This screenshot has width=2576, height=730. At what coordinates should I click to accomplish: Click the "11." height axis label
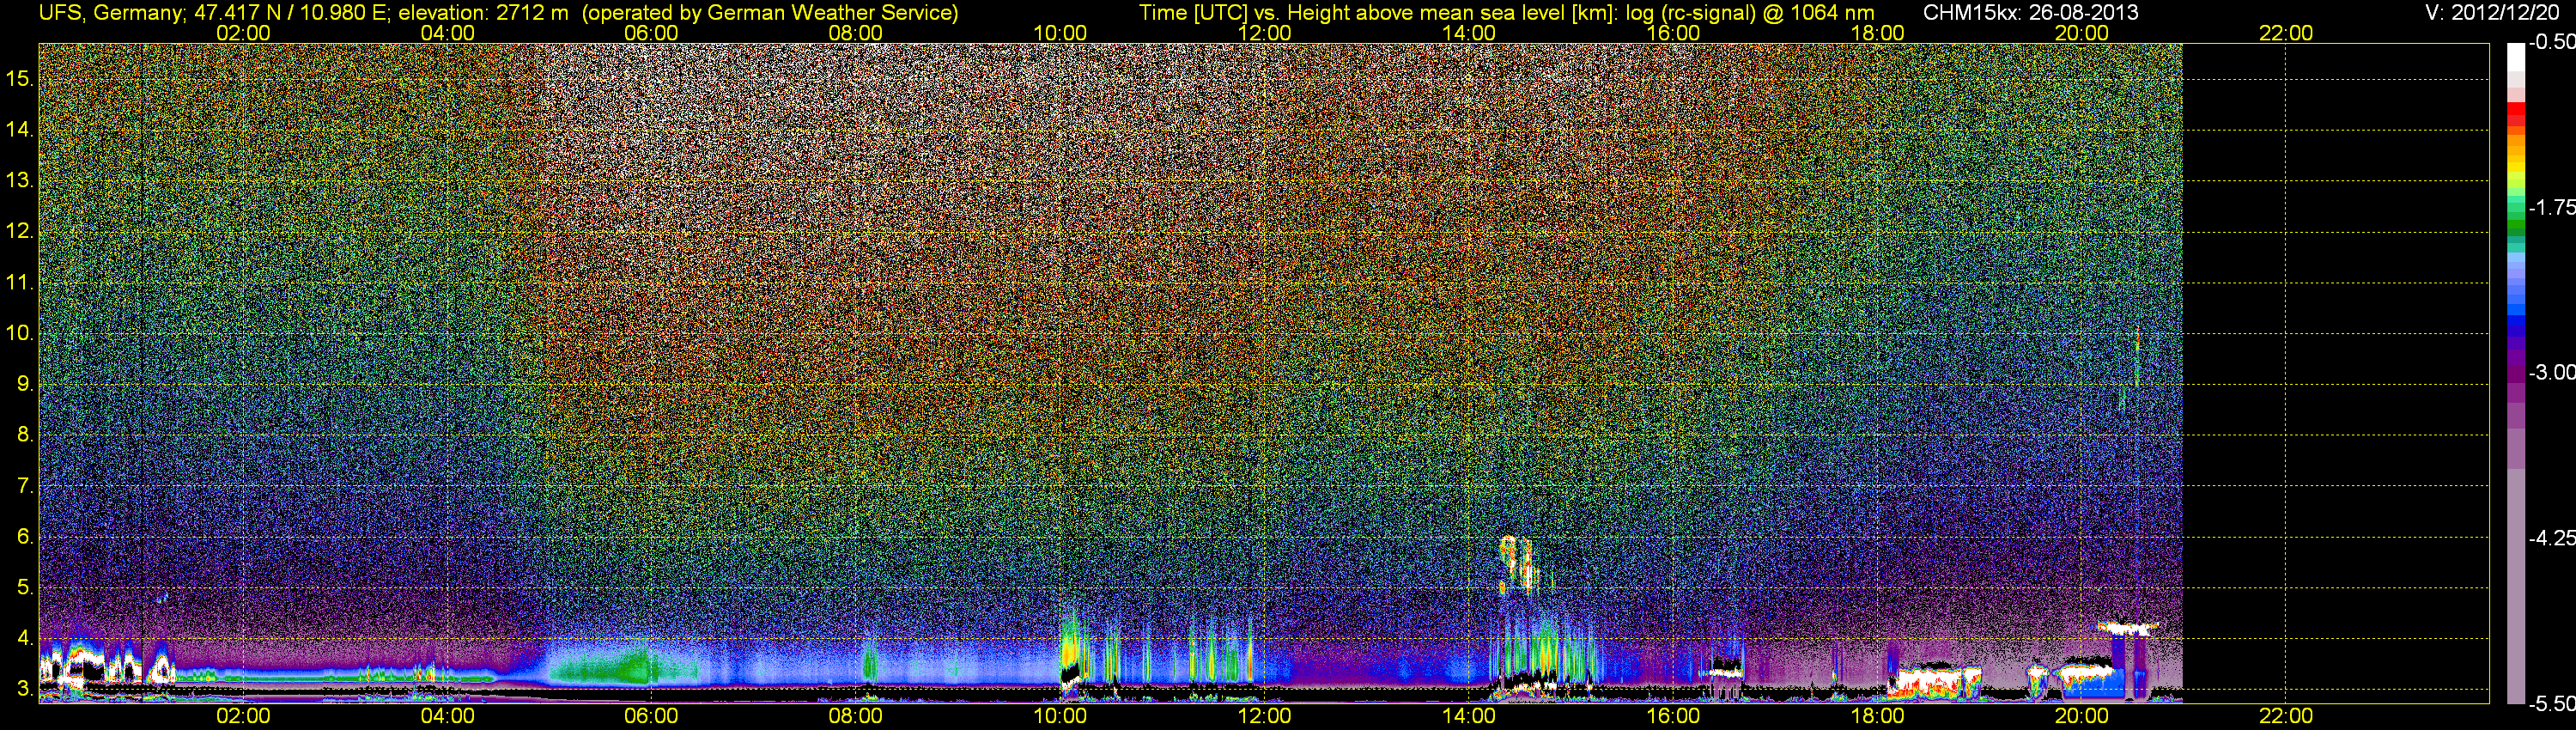pos(20,283)
